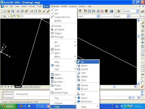
Task: Click the Cut scissors icon
Action: click(31, 11)
